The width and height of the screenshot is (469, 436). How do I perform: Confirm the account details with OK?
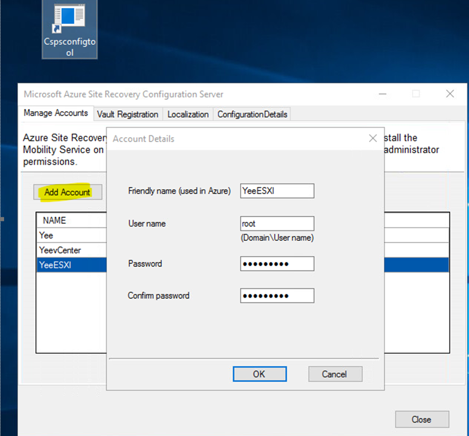point(259,374)
